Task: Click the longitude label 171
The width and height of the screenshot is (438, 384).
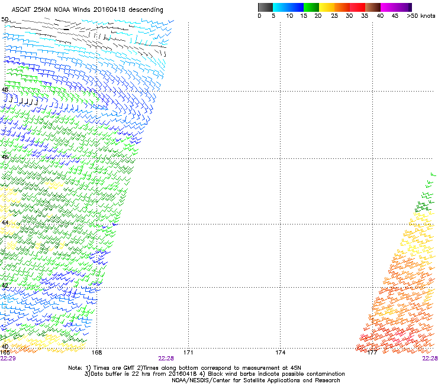Action: click(x=188, y=353)
